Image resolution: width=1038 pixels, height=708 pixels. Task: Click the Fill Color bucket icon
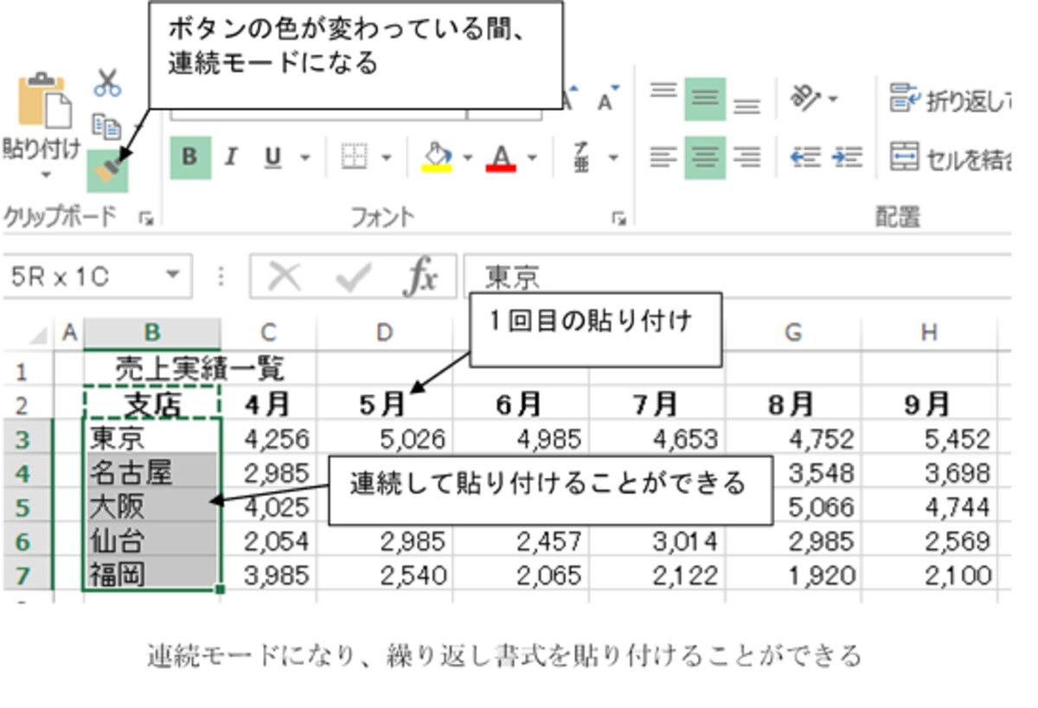click(x=438, y=158)
